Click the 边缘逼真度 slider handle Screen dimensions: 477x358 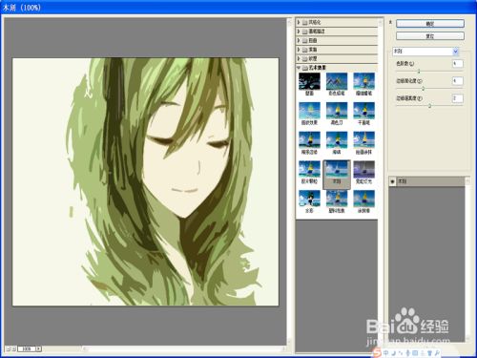pyautogui.click(x=429, y=106)
